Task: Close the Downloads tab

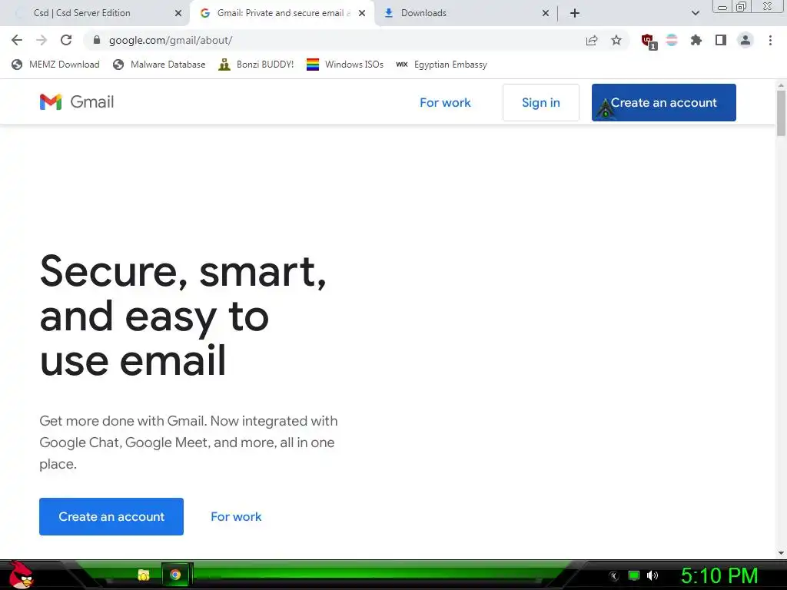Action: pos(546,13)
